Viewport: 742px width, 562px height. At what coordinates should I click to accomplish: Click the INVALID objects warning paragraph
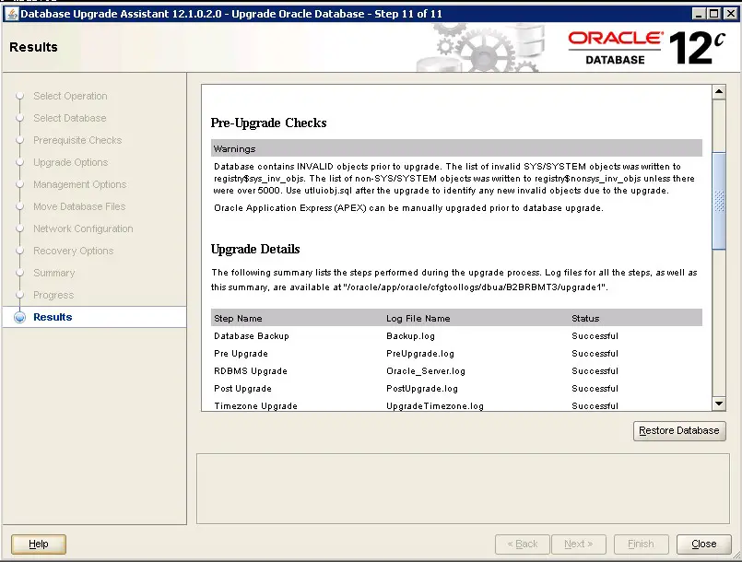tap(454, 179)
